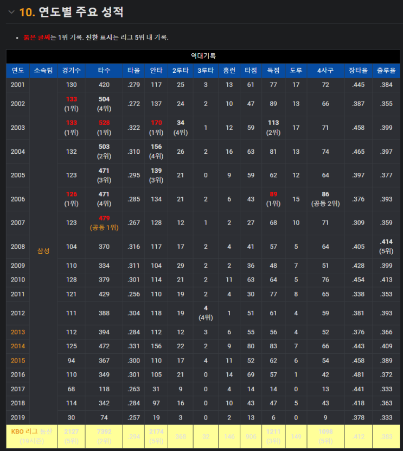Select the 504 (4위) at-bats cell
This screenshot has height=451, width=403.
coord(104,104)
